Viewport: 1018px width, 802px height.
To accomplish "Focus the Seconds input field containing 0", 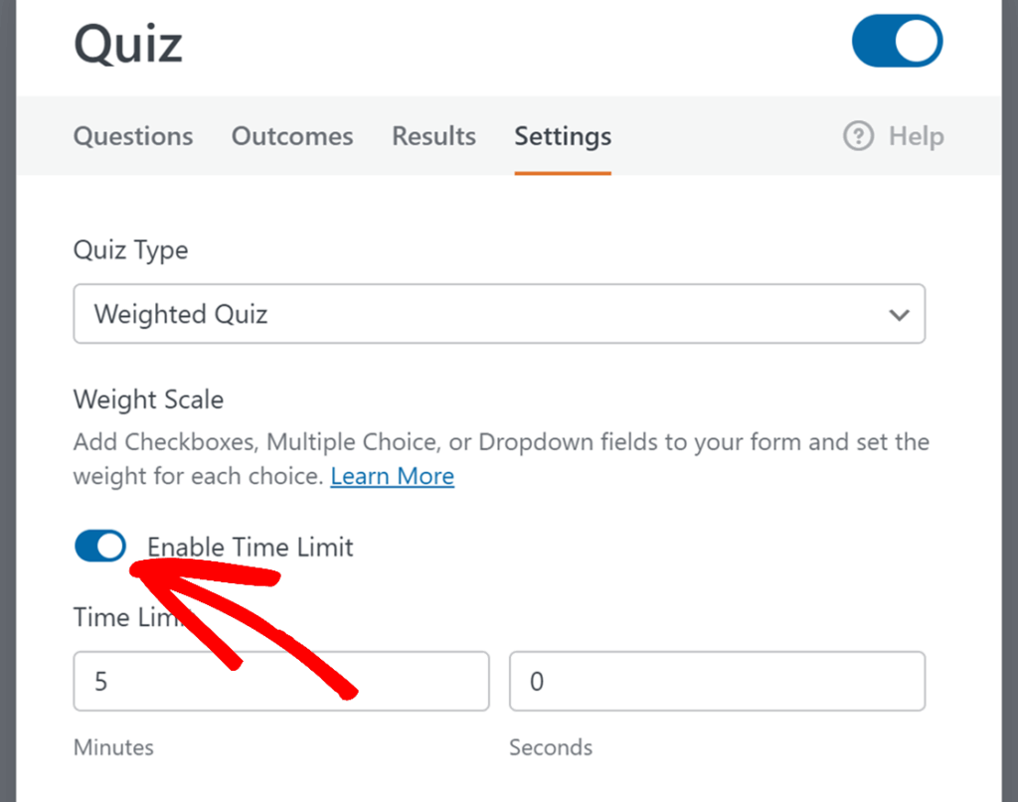I will [717, 682].
